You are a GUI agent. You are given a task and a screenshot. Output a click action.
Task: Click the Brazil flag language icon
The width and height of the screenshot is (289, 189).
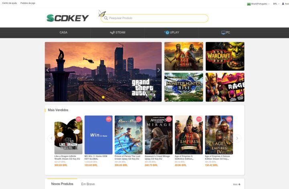pyautogui.click(x=249, y=4)
